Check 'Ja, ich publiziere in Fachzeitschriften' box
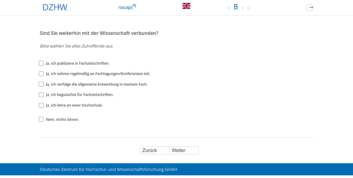This screenshot has width=353, height=178. 41,63
